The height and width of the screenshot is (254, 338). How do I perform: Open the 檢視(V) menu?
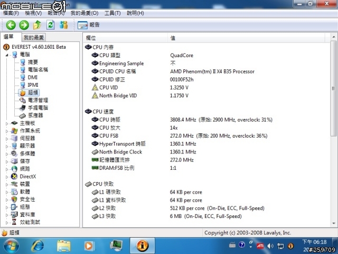33,13
